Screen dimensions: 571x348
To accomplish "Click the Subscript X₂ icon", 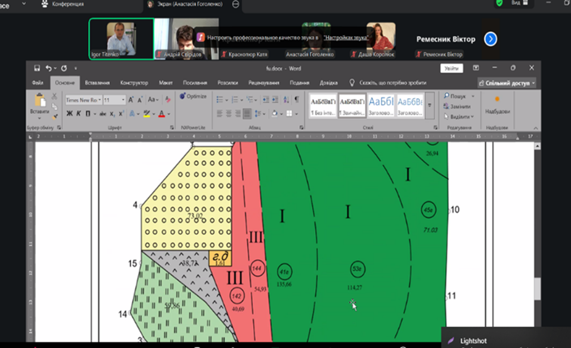I will [112, 114].
